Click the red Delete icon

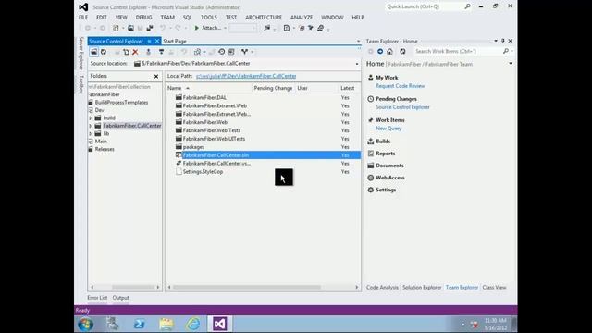135,52
